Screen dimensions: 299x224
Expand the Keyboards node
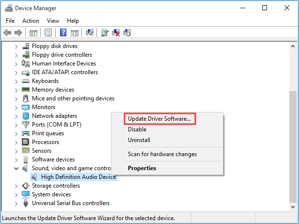(x=16, y=81)
